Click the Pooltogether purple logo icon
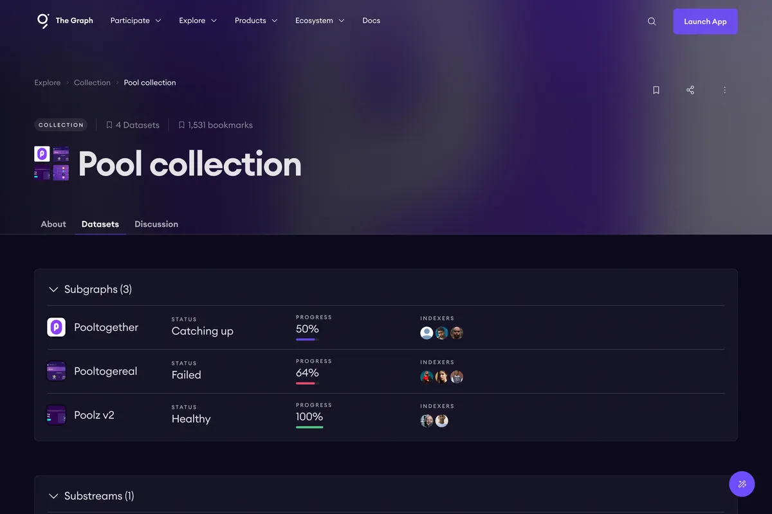Image resolution: width=772 pixels, height=514 pixels. [x=57, y=327]
